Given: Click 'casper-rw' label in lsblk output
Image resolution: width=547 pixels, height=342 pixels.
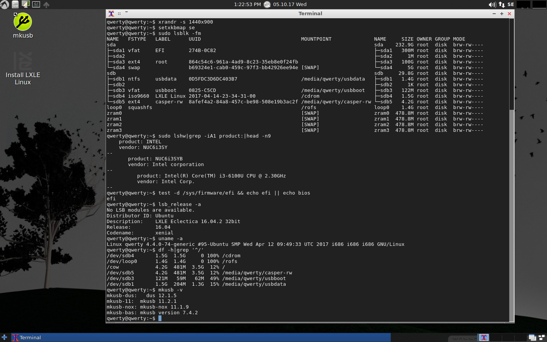Looking at the screenshot, I should pyautogui.click(x=169, y=102).
